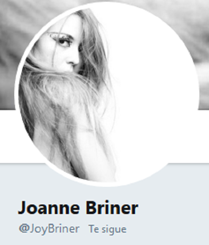Image resolution: width=209 pixels, height=245 pixels.
Task: Select the Joanne Briner display name
Action: point(78,208)
